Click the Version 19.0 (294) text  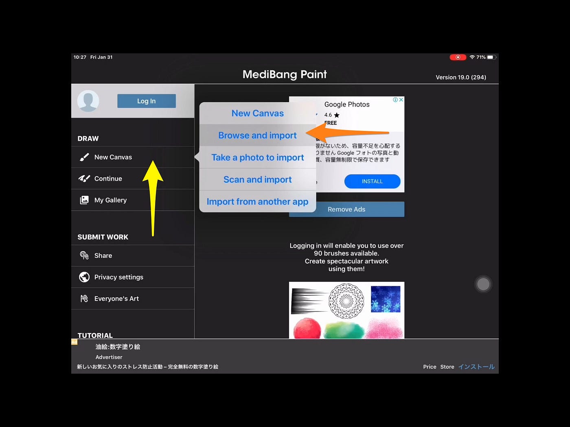[x=461, y=77]
